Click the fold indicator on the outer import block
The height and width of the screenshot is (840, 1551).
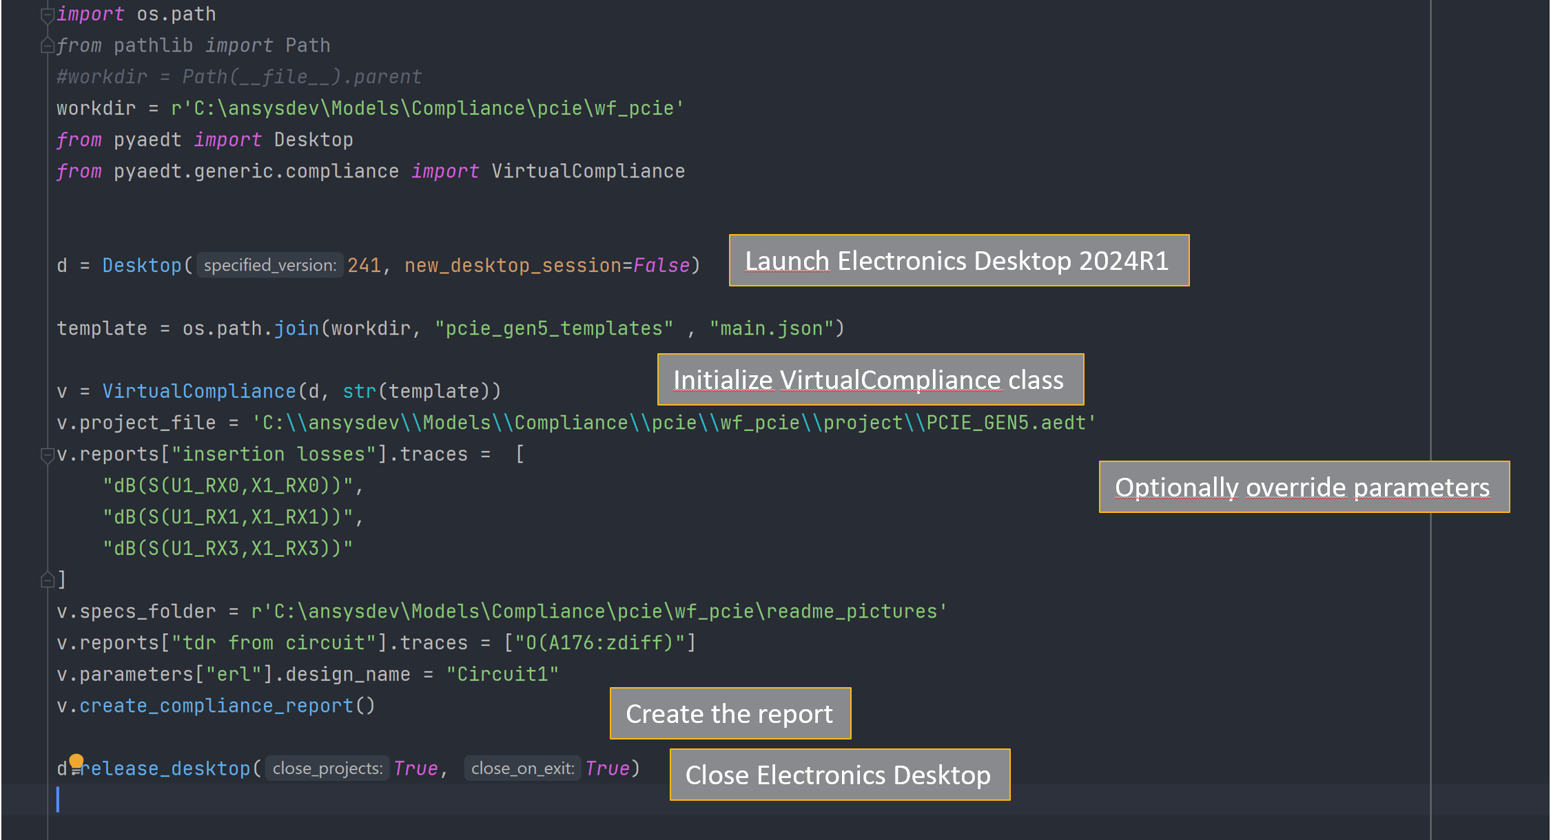(49, 12)
